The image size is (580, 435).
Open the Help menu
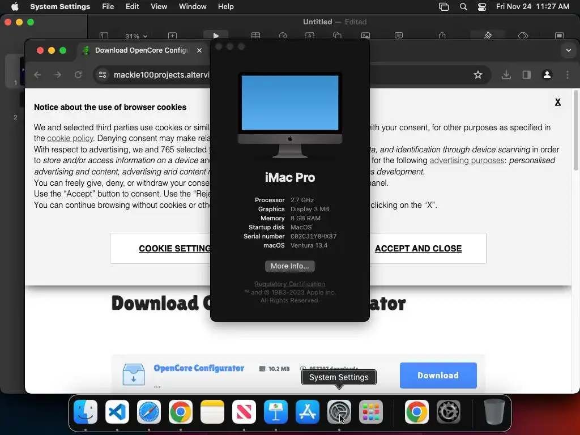coord(225,6)
